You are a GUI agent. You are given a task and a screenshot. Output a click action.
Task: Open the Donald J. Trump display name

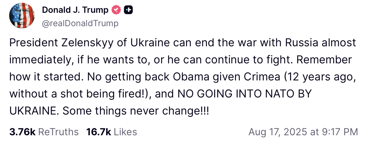click(x=75, y=10)
